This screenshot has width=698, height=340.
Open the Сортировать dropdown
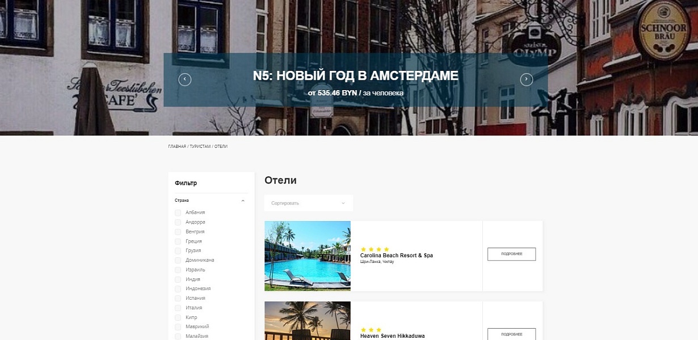click(x=309, y=203)
